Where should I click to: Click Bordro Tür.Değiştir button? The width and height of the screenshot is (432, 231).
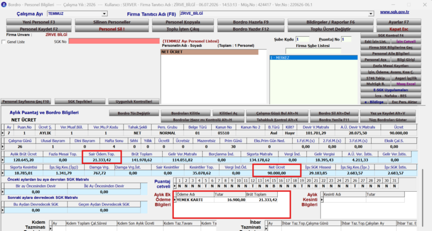coord(134,113)
